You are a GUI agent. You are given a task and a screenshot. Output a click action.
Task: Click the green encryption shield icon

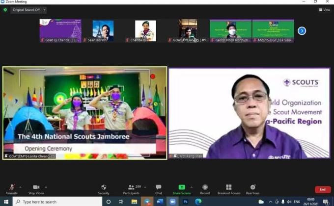5,10
